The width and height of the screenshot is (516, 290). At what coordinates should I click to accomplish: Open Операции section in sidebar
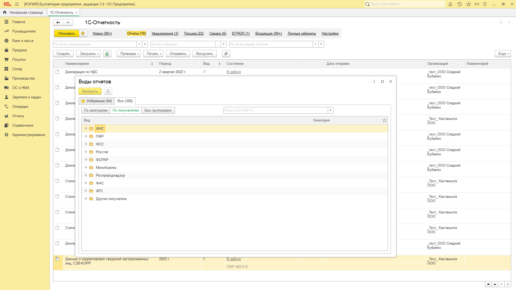(x=20, y=107)
